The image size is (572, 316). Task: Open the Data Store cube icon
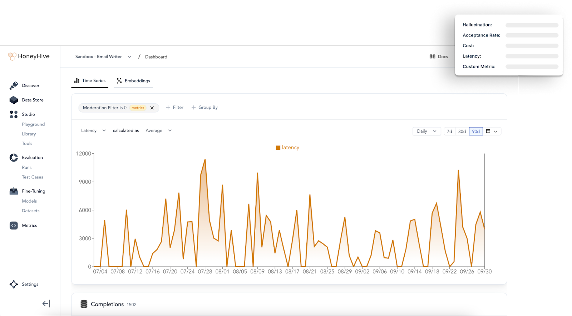(x=14, y=100)
